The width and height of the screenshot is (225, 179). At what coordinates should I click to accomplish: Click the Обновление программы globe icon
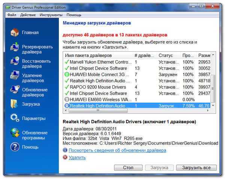tap(14, 134)
